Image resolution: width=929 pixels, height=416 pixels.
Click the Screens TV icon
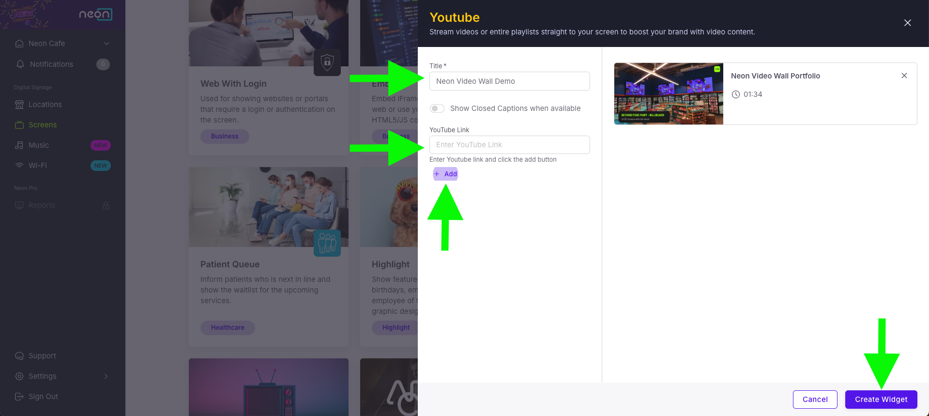pos(19,125)
